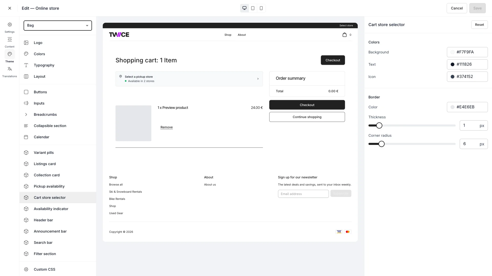The image size is (492, 276).
Task: Open Typography theme settings
Action: click(x=58, y=65)
